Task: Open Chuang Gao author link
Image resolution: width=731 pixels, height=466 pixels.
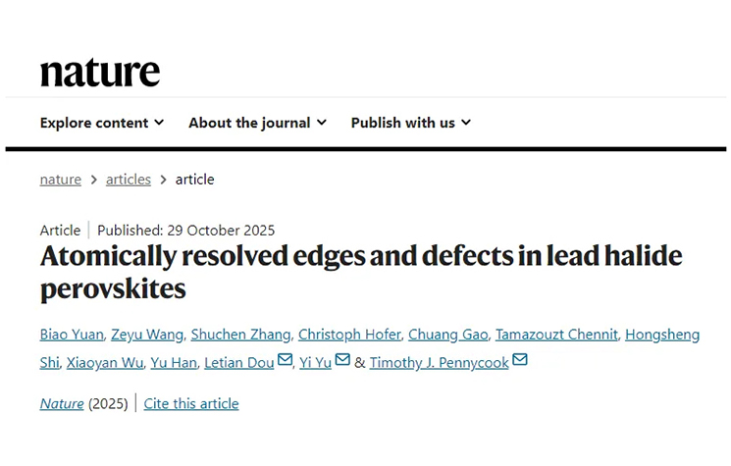Action: click(447, 335)
